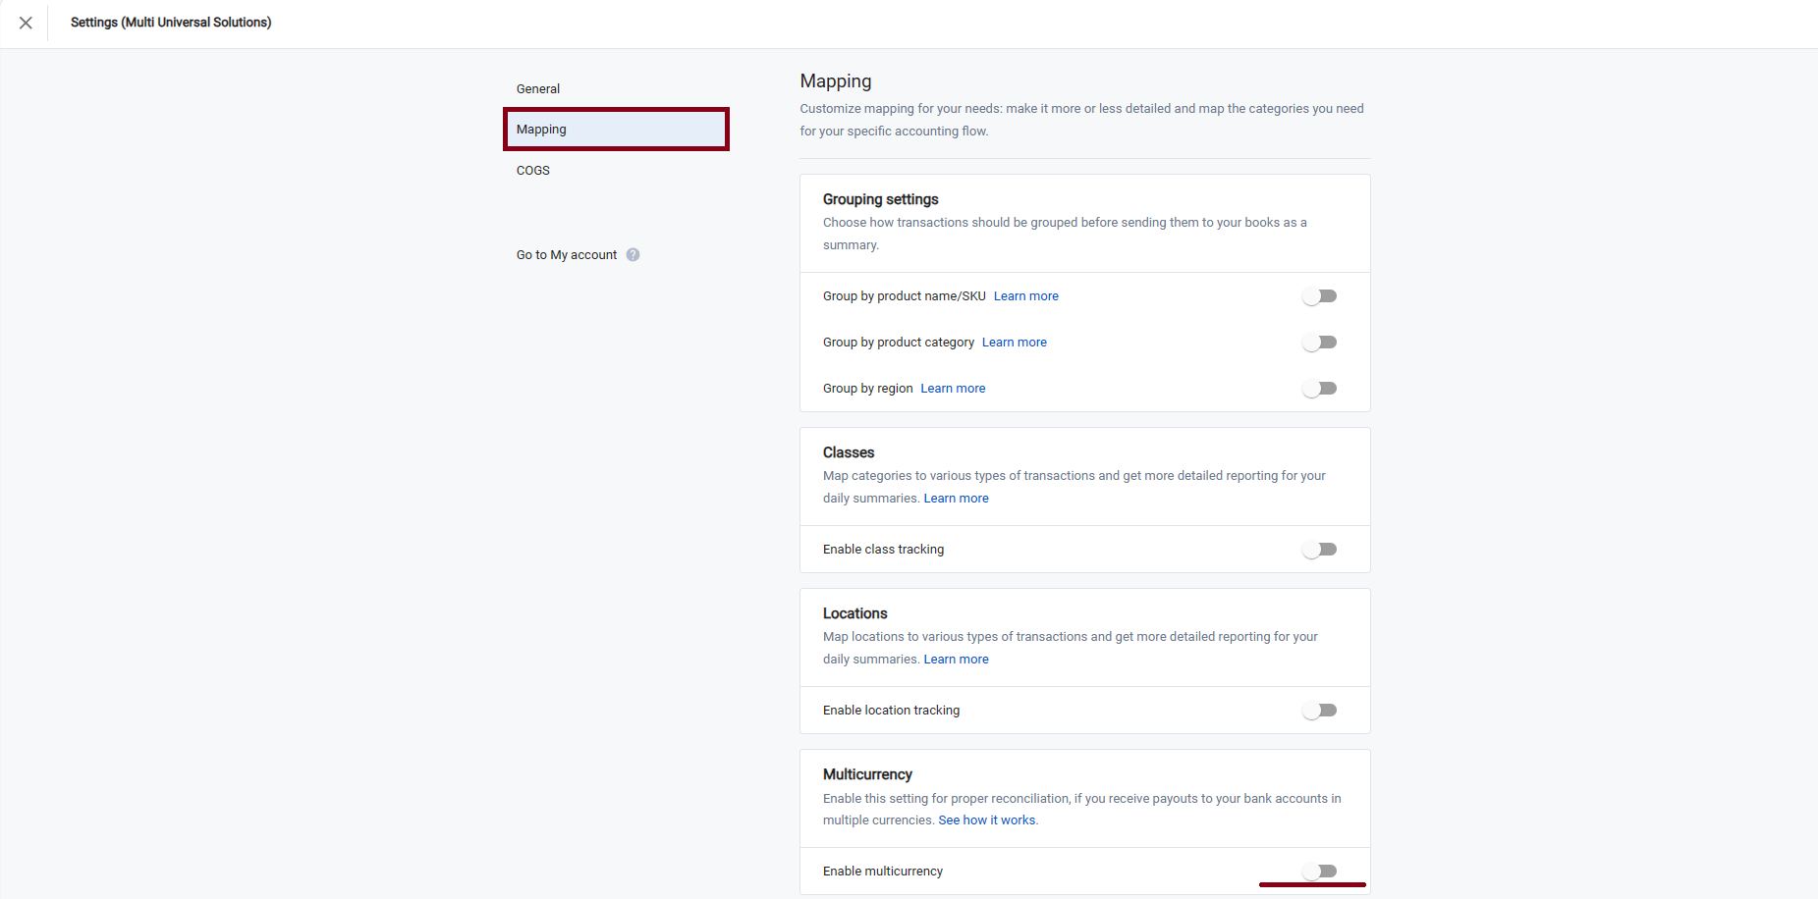The width and height of the screenshot is (1818, 899).
Task: Open Learn more for product category grouping
Action: coord(1014,342)
